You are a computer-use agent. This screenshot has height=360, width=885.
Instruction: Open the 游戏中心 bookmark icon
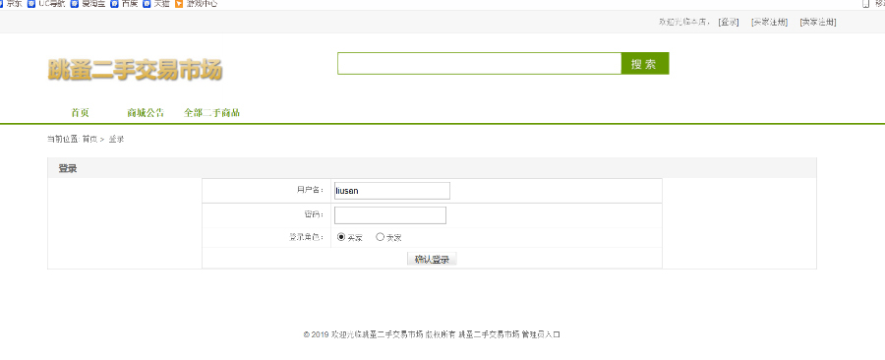pos(179,3)
